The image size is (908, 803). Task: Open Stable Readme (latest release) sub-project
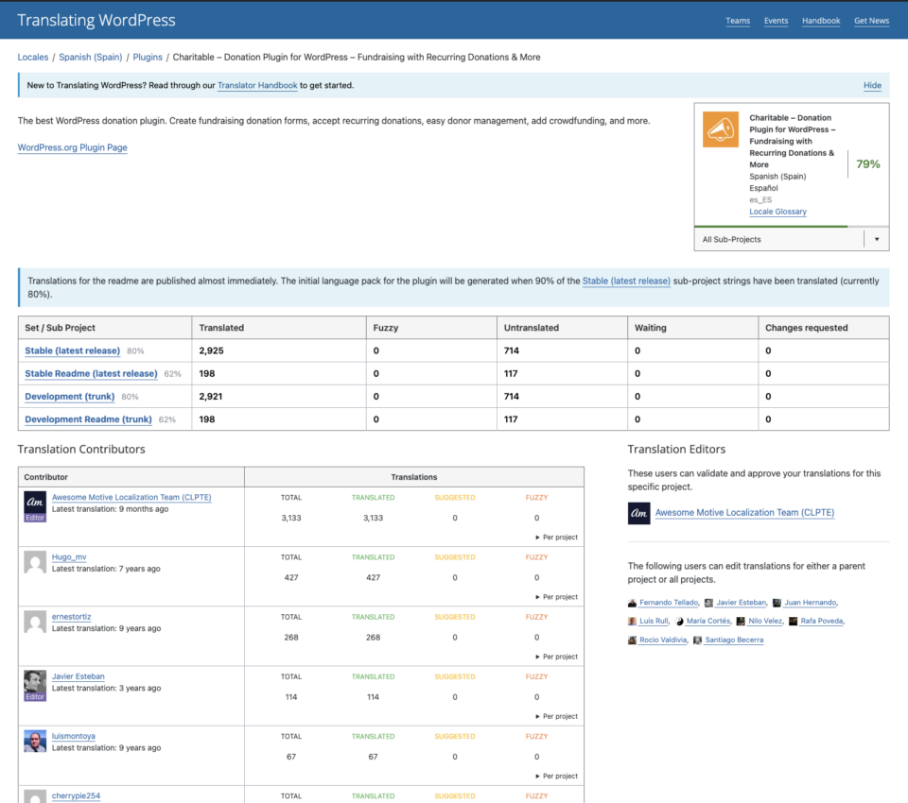(91, 374)
